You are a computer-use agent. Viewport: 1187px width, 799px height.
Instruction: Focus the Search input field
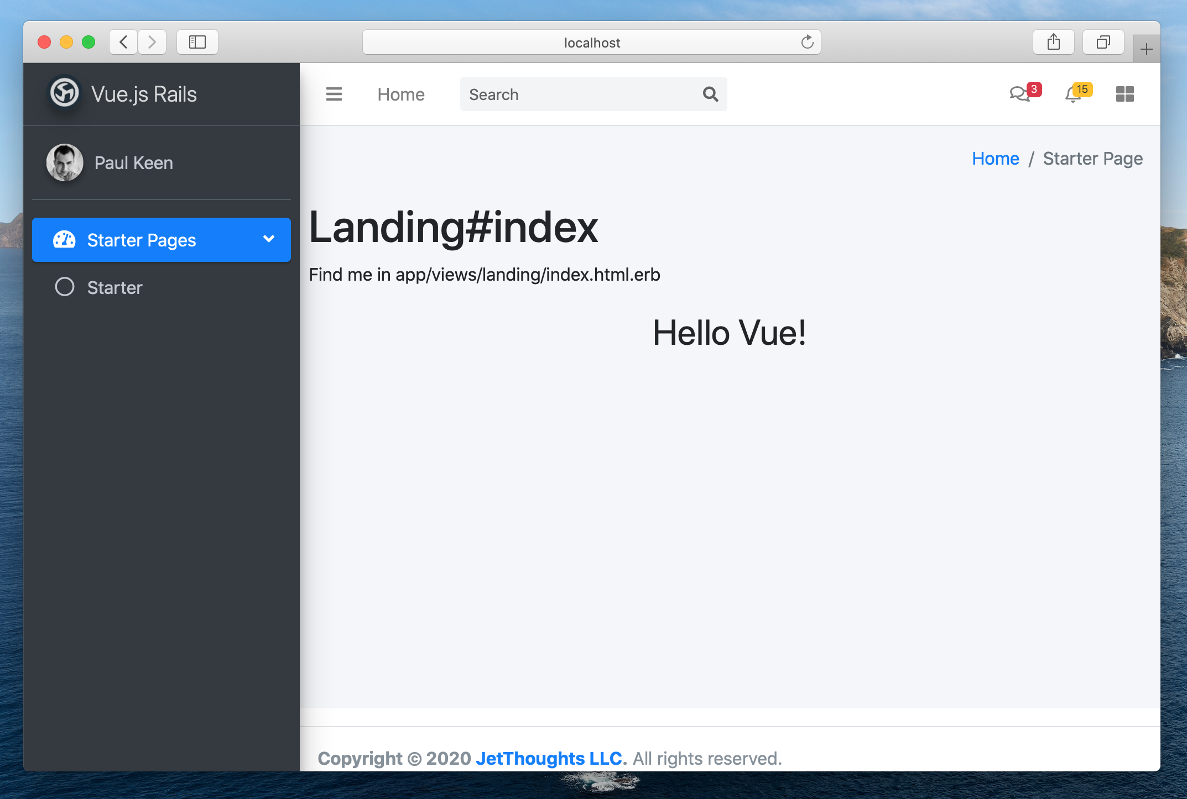coord(577,94)
